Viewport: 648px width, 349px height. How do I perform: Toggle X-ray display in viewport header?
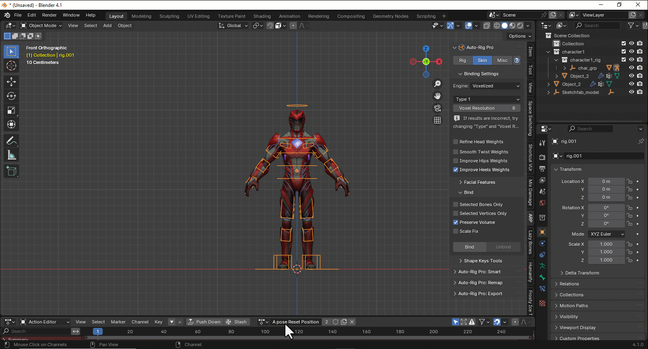(x=487, y=26)
